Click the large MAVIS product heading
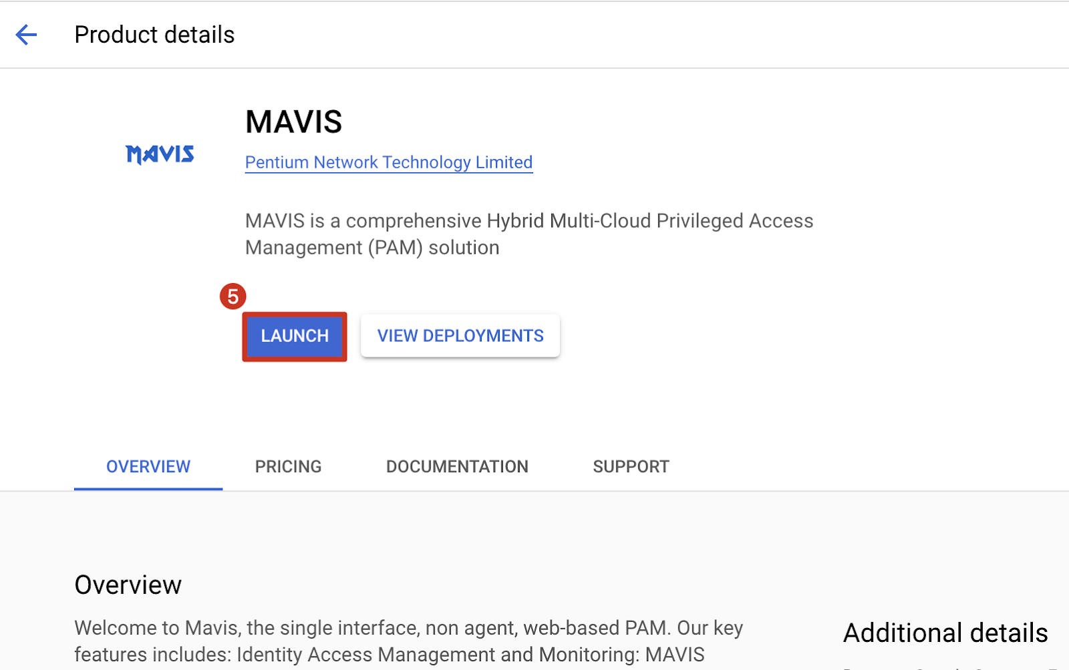Image resolution: width=1069 pixels, height=670 pixels. [293, 122]
